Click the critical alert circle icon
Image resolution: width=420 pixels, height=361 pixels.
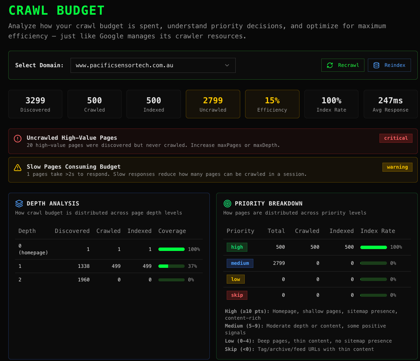coord(18,139)
